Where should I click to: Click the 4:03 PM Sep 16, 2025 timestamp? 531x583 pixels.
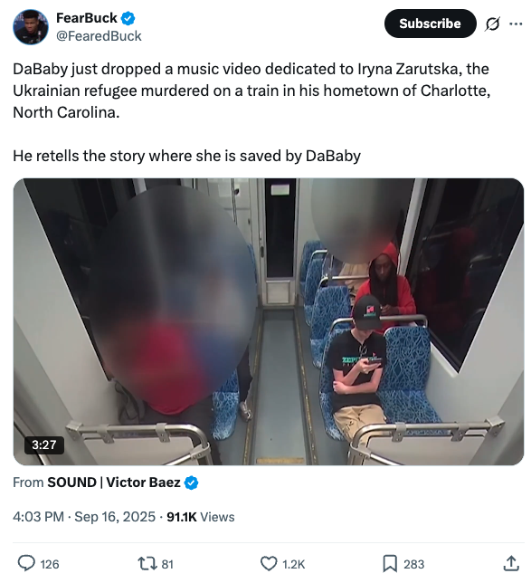pyautogui.click(x=84, y=516)
